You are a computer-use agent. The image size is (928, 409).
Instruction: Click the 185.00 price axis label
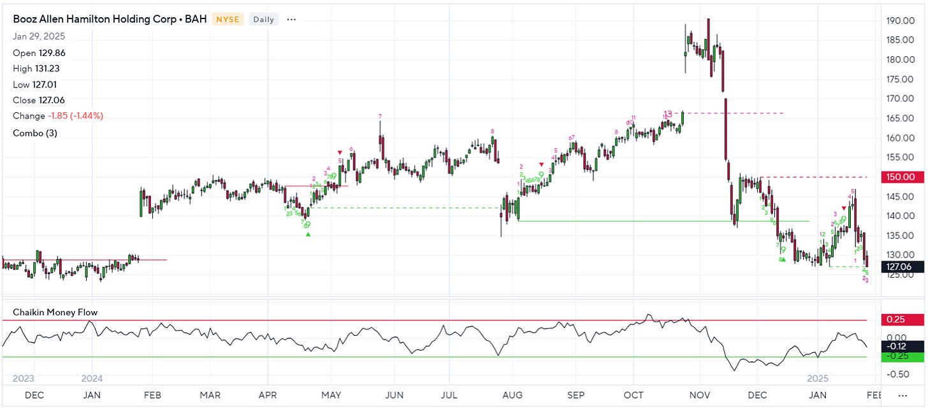coord(901,40)
